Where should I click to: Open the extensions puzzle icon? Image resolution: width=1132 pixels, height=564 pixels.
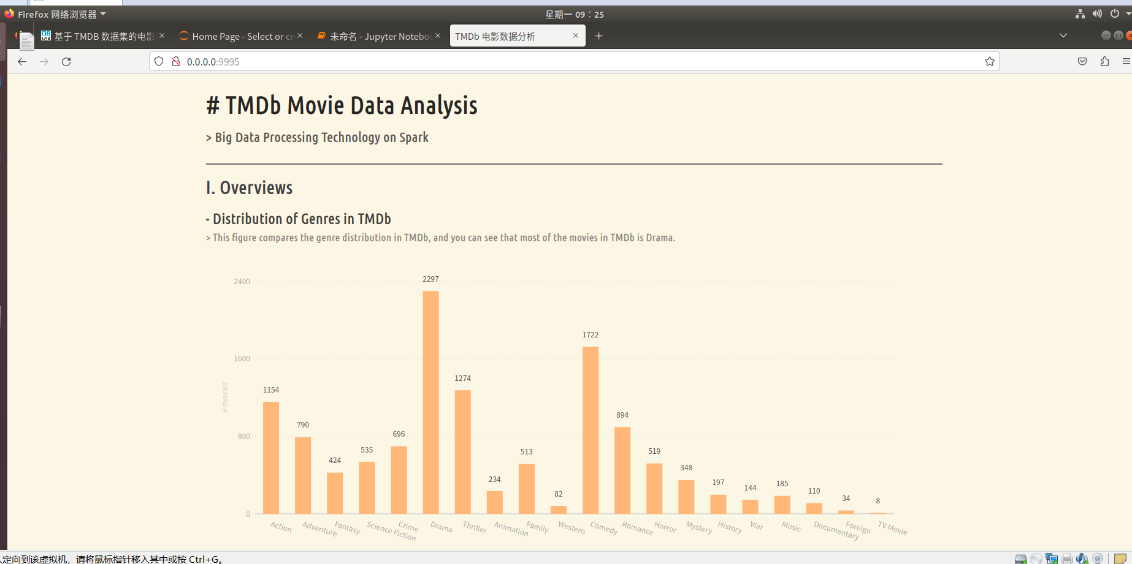1104,61
